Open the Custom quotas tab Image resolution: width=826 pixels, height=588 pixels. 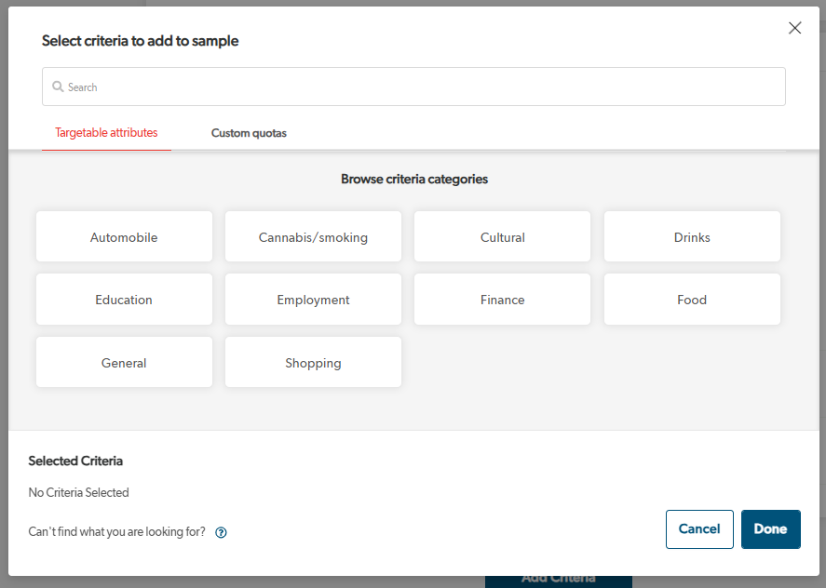tap(249, 133)
